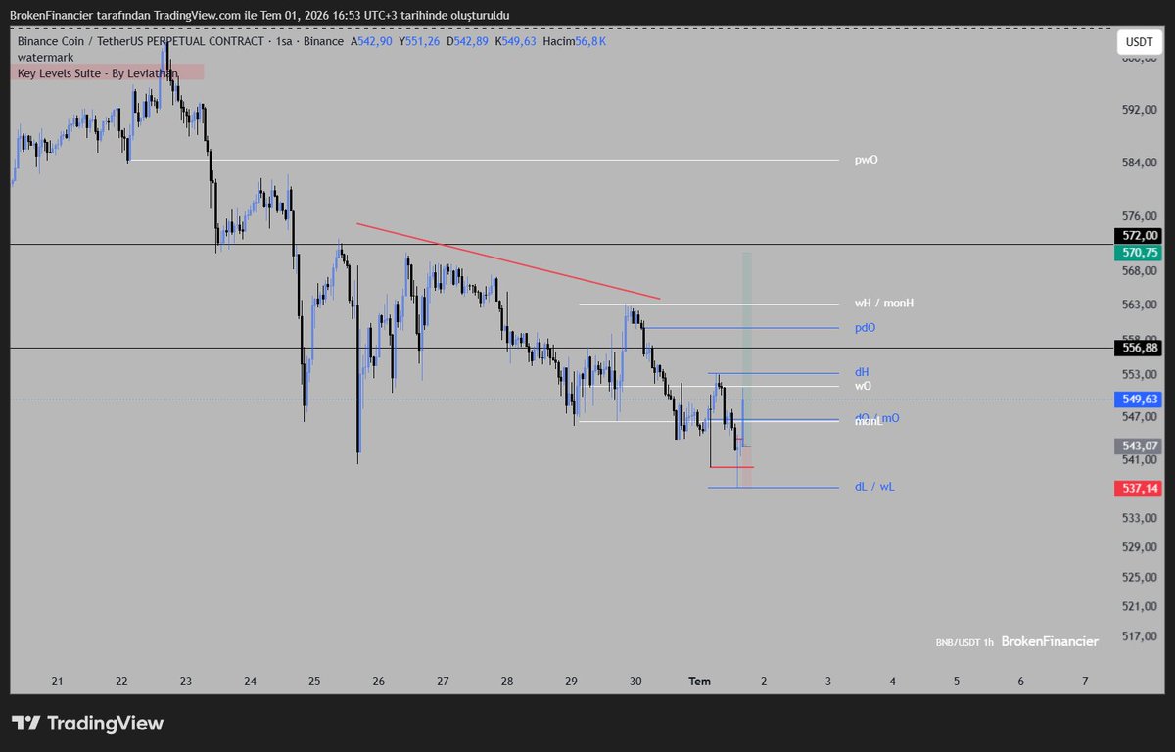The width and height of the screenshot is (1175, 752).
Task: Click date 25 on time axis
Action: 314,681
